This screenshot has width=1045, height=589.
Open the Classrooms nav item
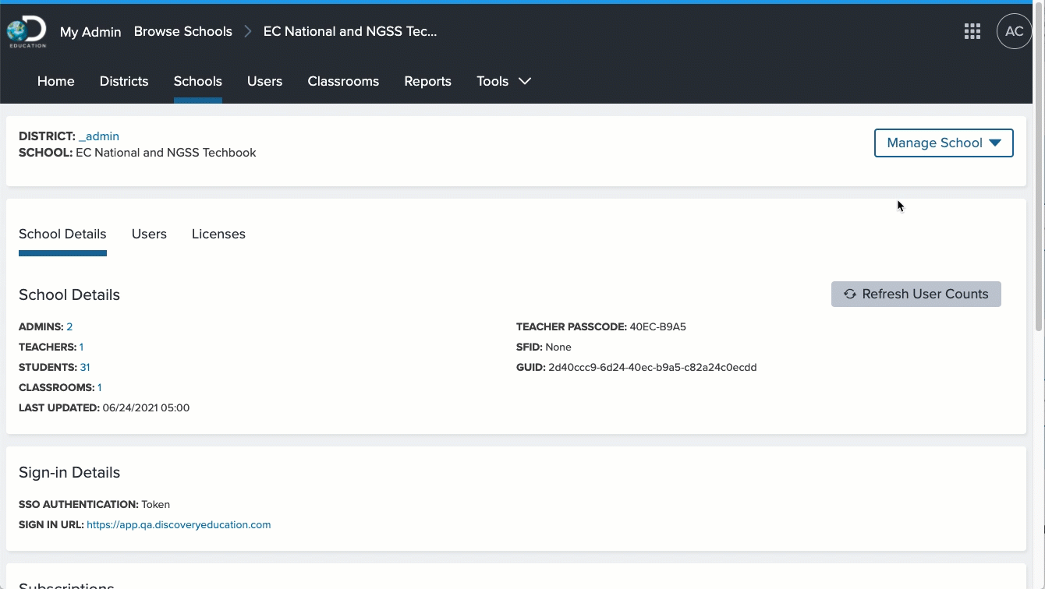343,81
